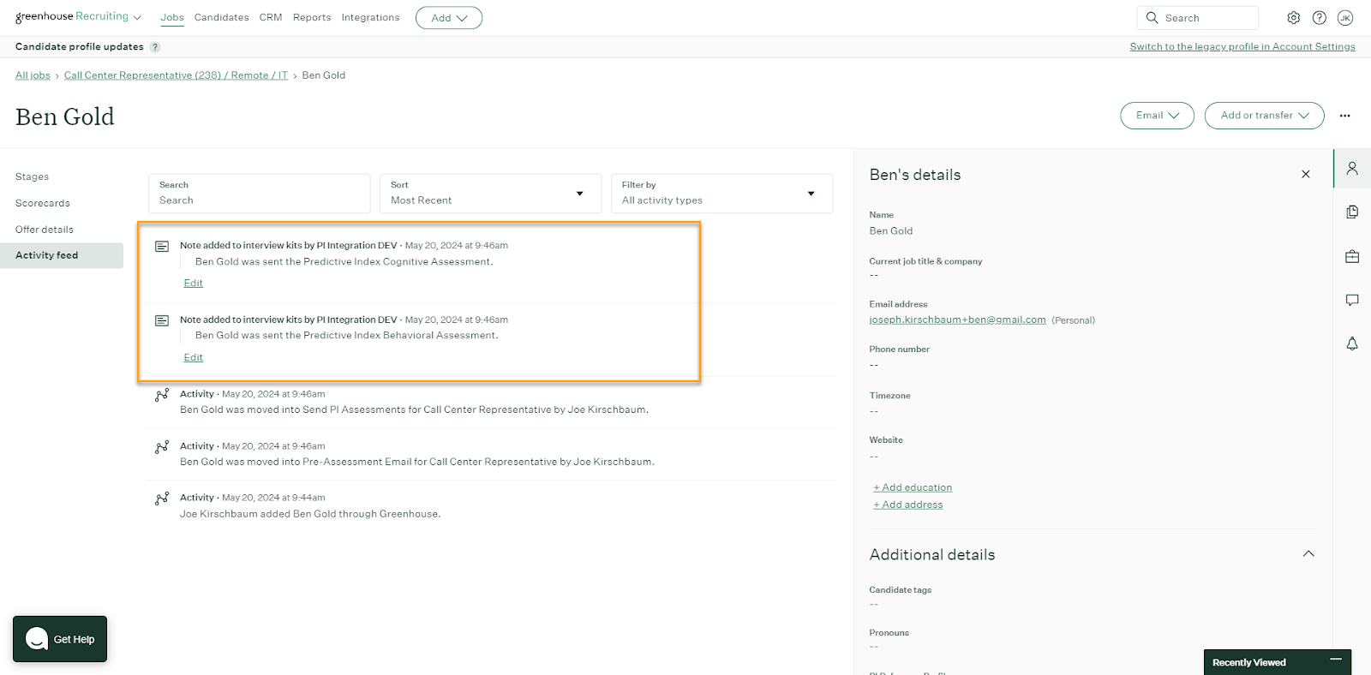Switch to the Scorecards tab
Viewport: 1371px width, 675px height.
(43, 203)
